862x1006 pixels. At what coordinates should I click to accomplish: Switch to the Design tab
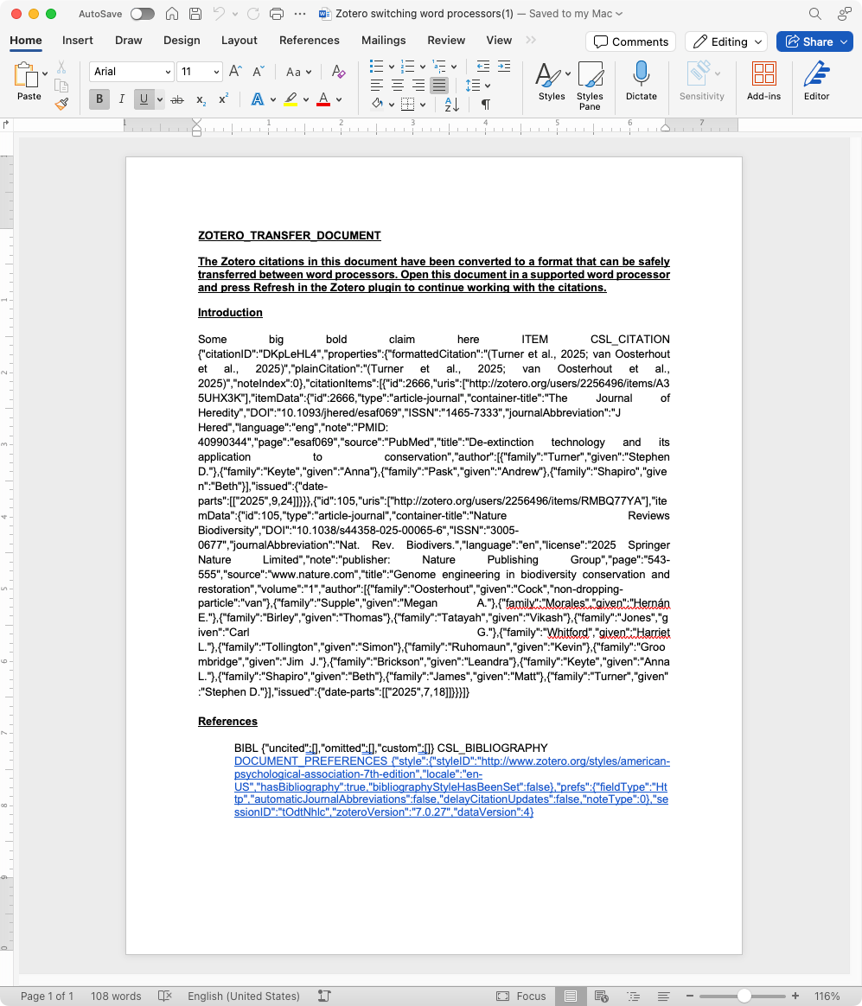pyautogui.click(x=182, y=40)
